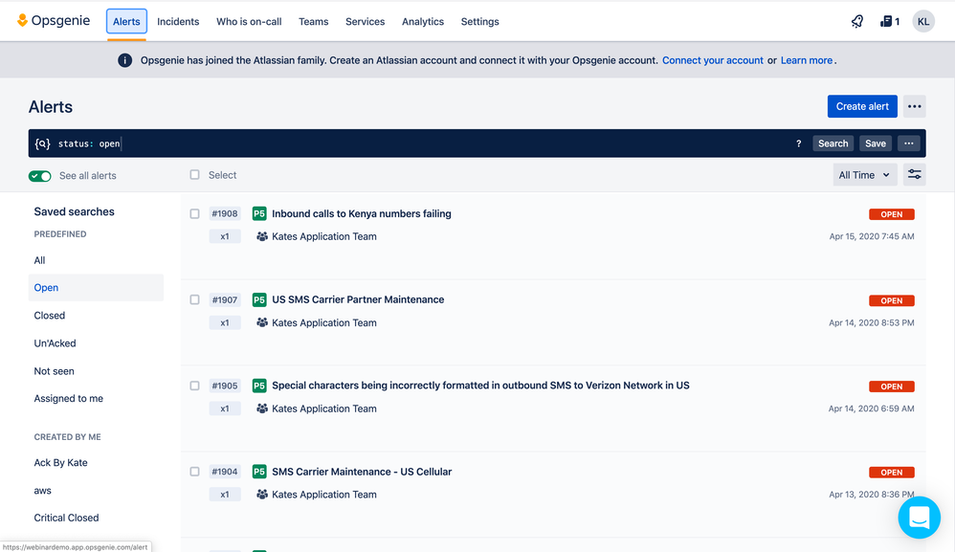Open the ellipsis menu beside Save
Screen dimensions: 955x552
pos(908,143)
